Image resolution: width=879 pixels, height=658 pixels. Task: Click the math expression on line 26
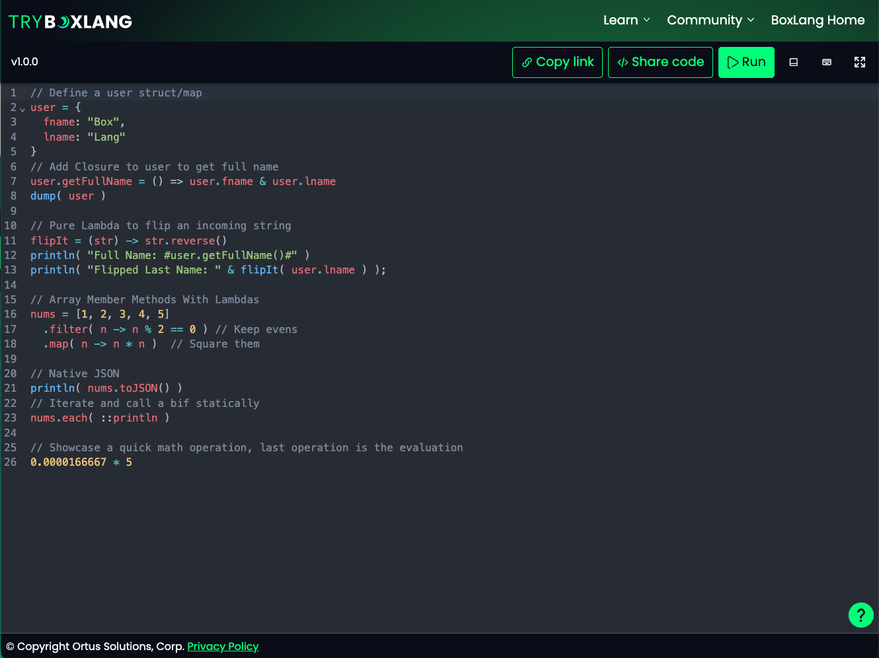[81, 462]
